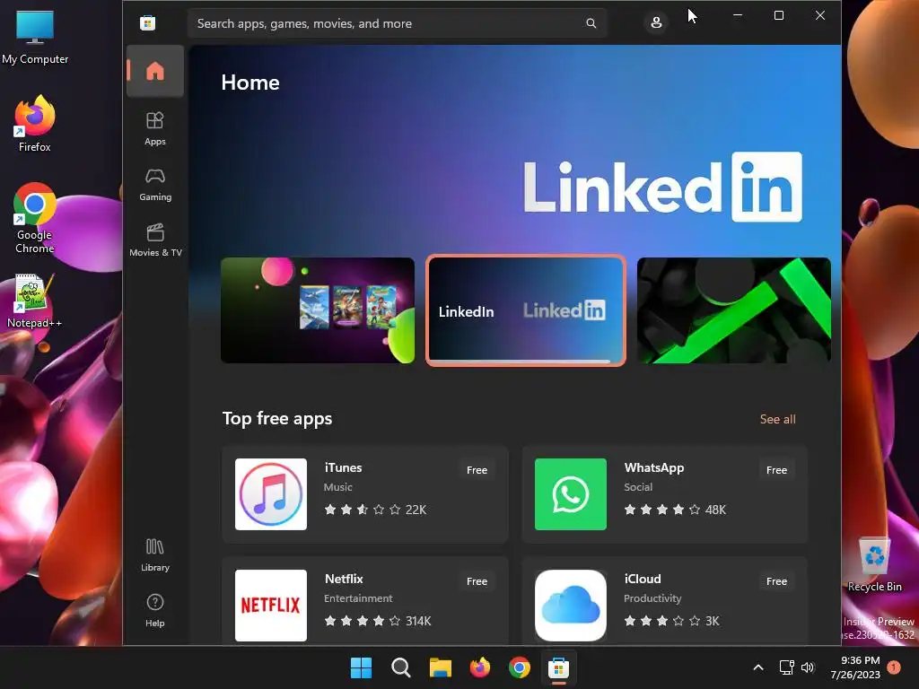The height and width of the screenshot is (689, 919).
Task: Click Free button for iTunes
Action: [477, 470]
